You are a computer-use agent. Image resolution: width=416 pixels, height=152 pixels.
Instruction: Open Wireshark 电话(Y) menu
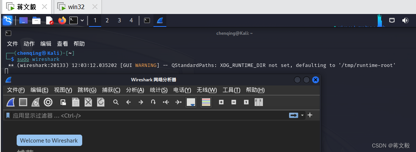click(182, 90)
